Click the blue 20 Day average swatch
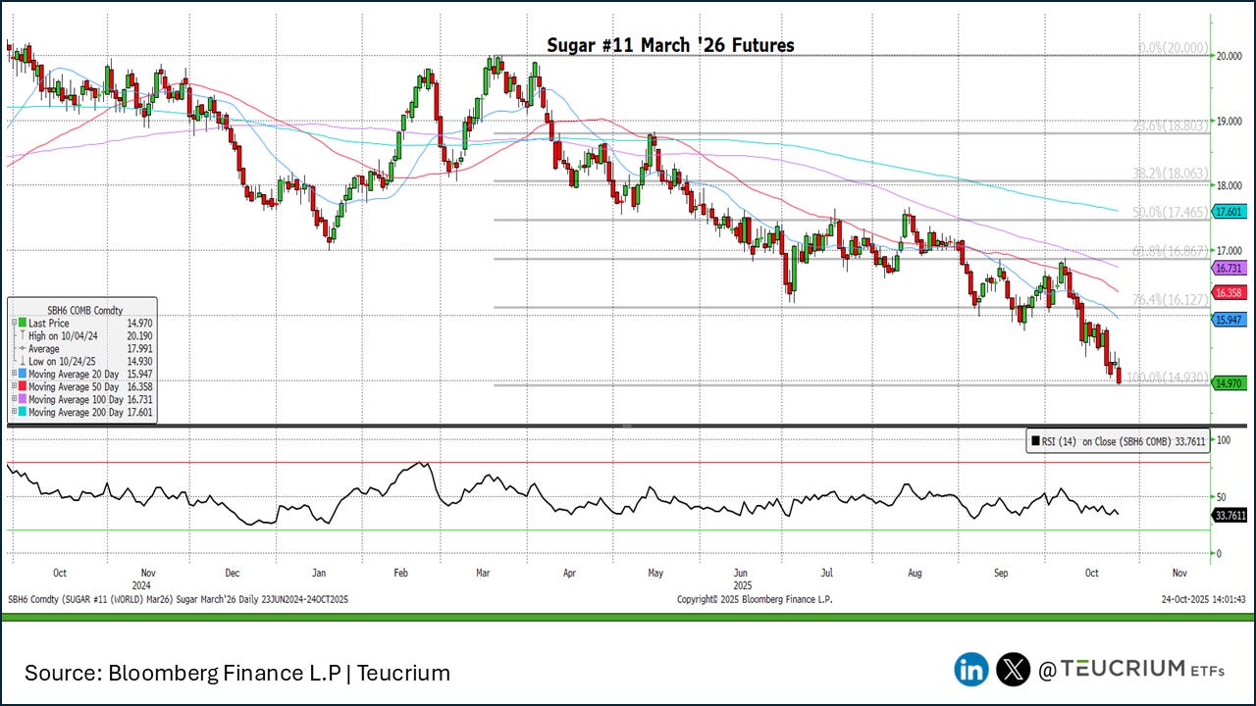Viewport: 1256px width, 706px height. (22, 375)
